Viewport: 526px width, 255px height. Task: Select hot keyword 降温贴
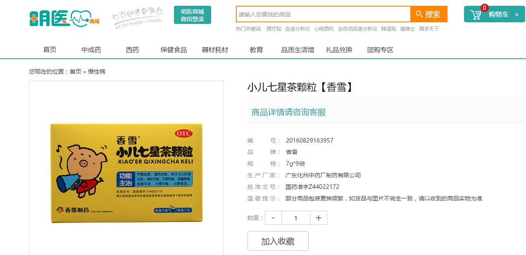[x=389, y=29]
